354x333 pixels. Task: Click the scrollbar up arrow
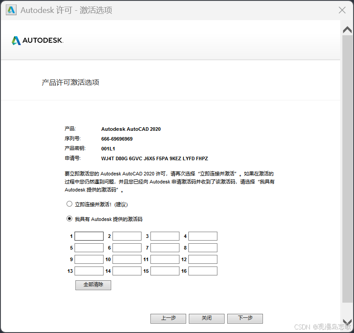point(347,30)
